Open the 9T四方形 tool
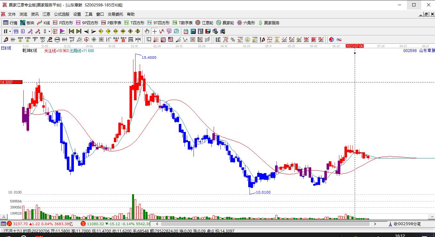435x237 pixels. [158, 23]
